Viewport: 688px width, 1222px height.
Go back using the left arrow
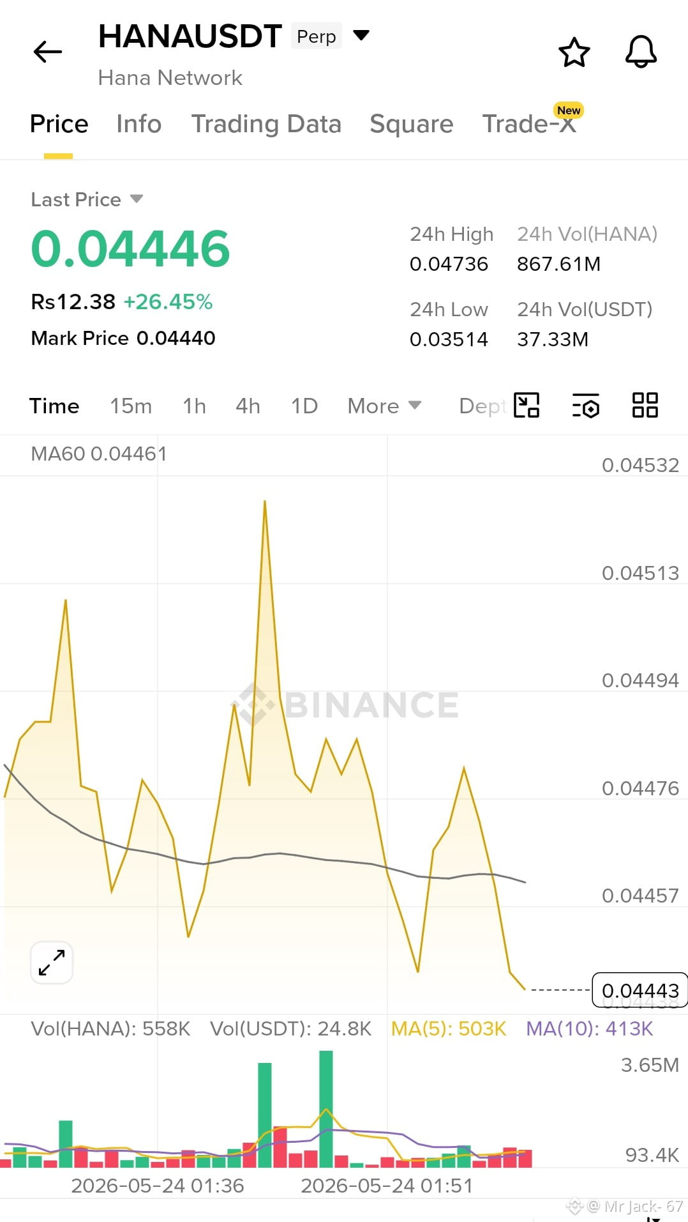48,52
